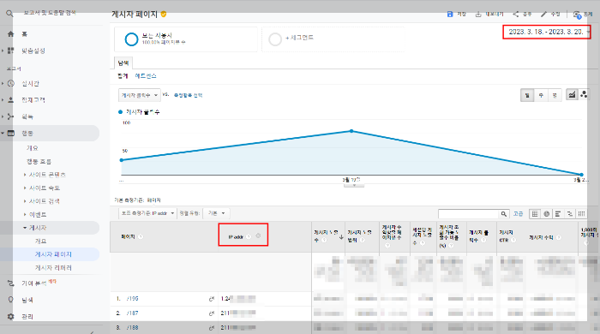The height and width of the screenshot is (334, 600).
Task: Open the /188 page link
Action: pos(132,327)
